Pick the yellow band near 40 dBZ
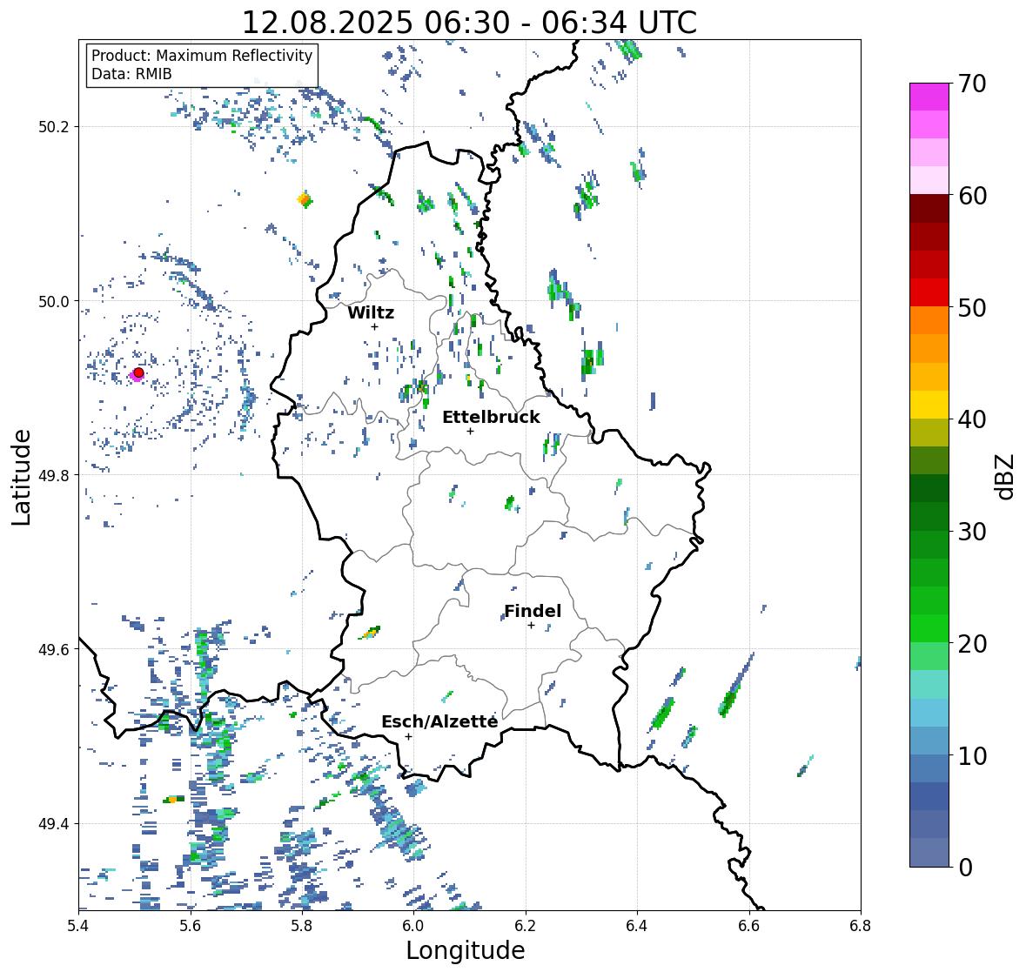This screenshot has height=972, width=1026. click(x=929, y=405)
